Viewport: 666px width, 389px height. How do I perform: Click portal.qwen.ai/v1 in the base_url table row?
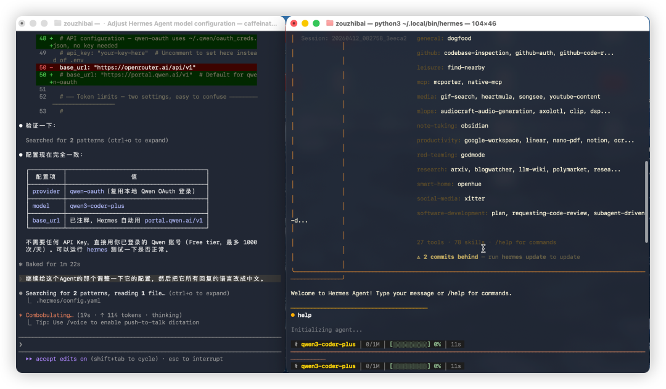[x=173, y=220]
